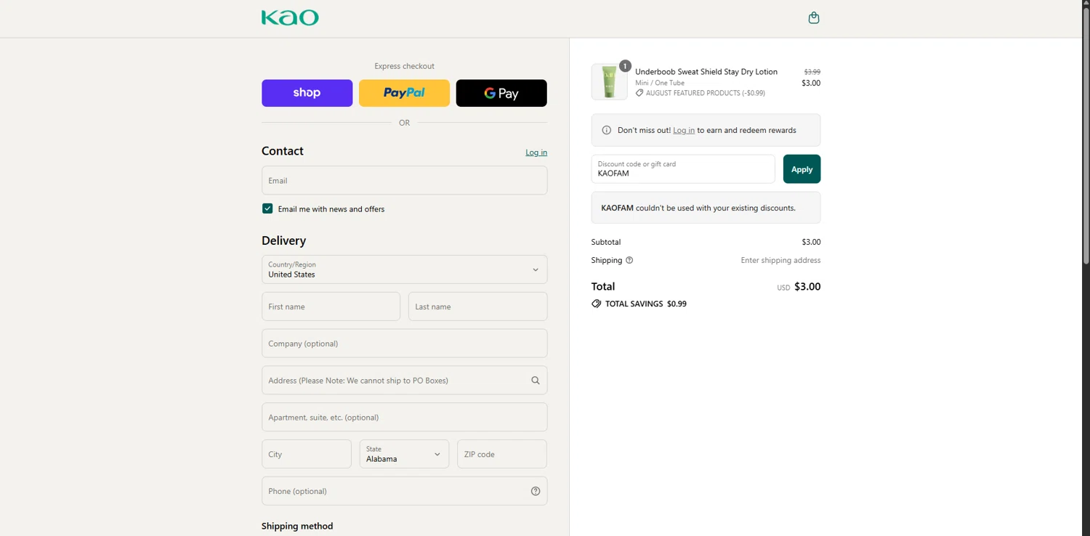Open the State dropdown showing Alabama
The width and height of the screenshot is (1090, 536).
click(x=404, y=454)
